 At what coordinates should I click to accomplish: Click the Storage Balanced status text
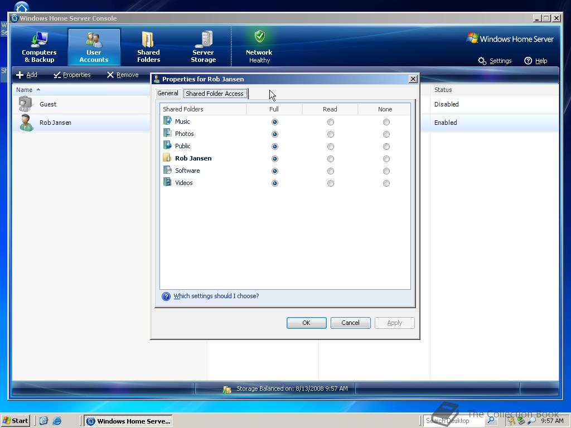tap(292, 388)
